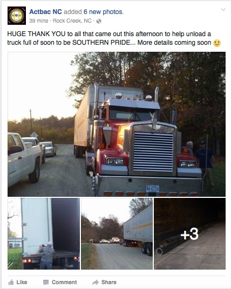Open the large red semi truck photo
The height and width of the screenshot is (289, 231).
[x=117, y=124]
